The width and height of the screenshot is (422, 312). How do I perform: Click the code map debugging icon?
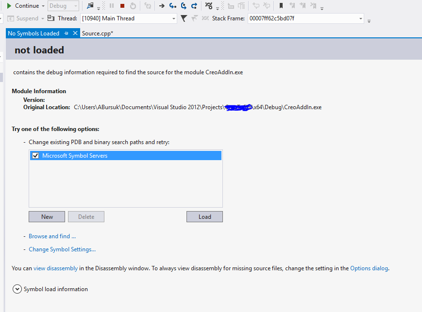209,6
